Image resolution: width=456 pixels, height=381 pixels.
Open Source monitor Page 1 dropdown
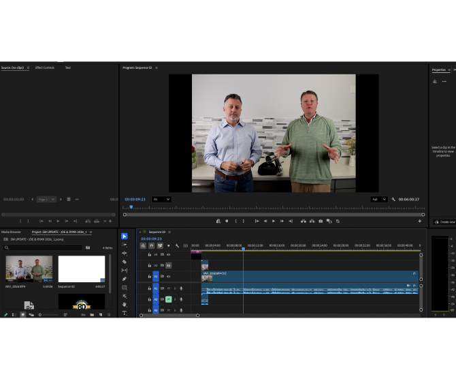pyautogui.click(x=46, y=199)
